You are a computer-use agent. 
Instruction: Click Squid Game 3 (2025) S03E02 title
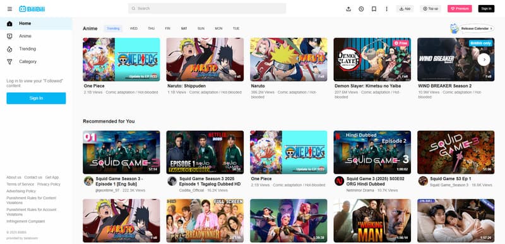[x=376, y=181]
